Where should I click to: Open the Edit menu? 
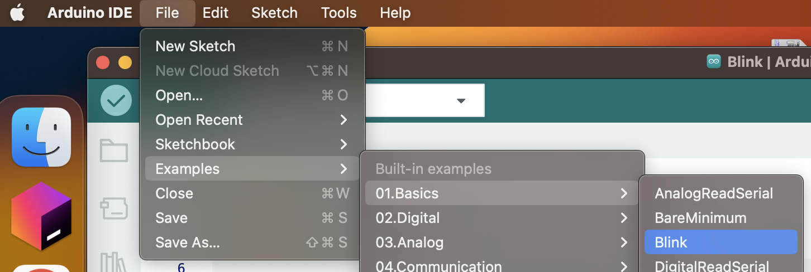pyautogui.click(x=216, y=12)
